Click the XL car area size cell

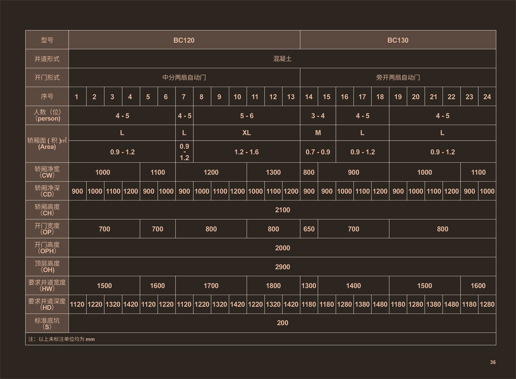pyautogui.click(x=246, y=133)
